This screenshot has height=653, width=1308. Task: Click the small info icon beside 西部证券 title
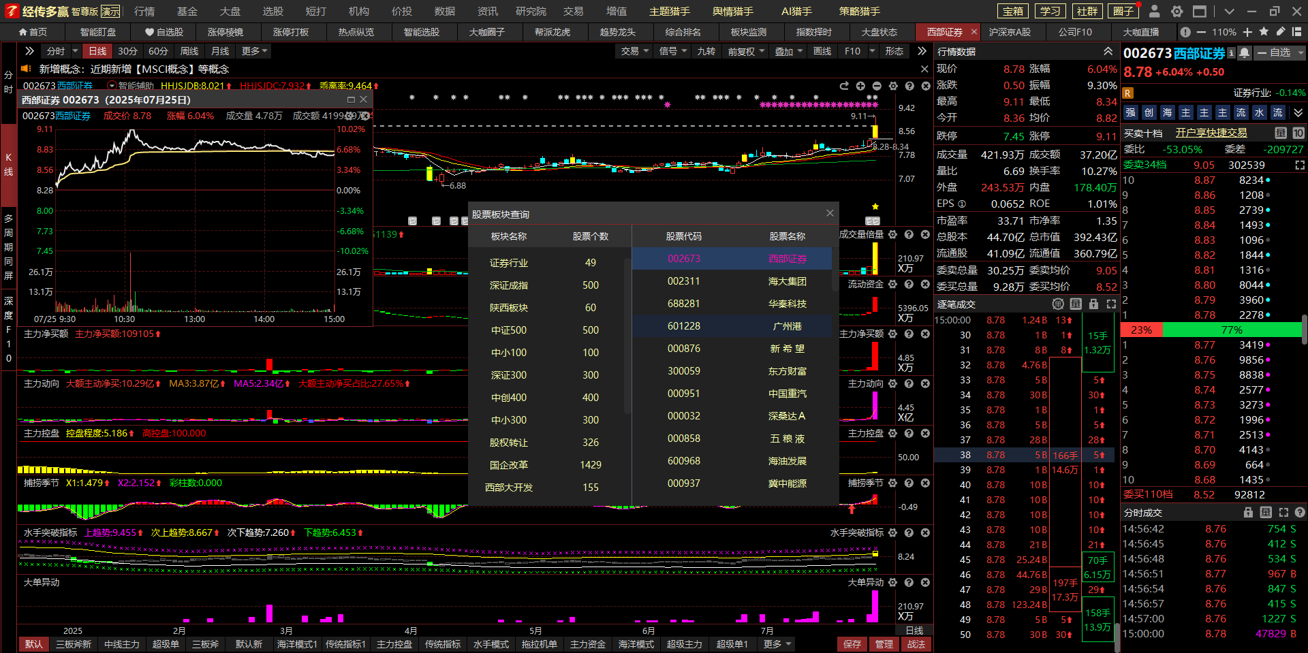tap(1231, 52)
